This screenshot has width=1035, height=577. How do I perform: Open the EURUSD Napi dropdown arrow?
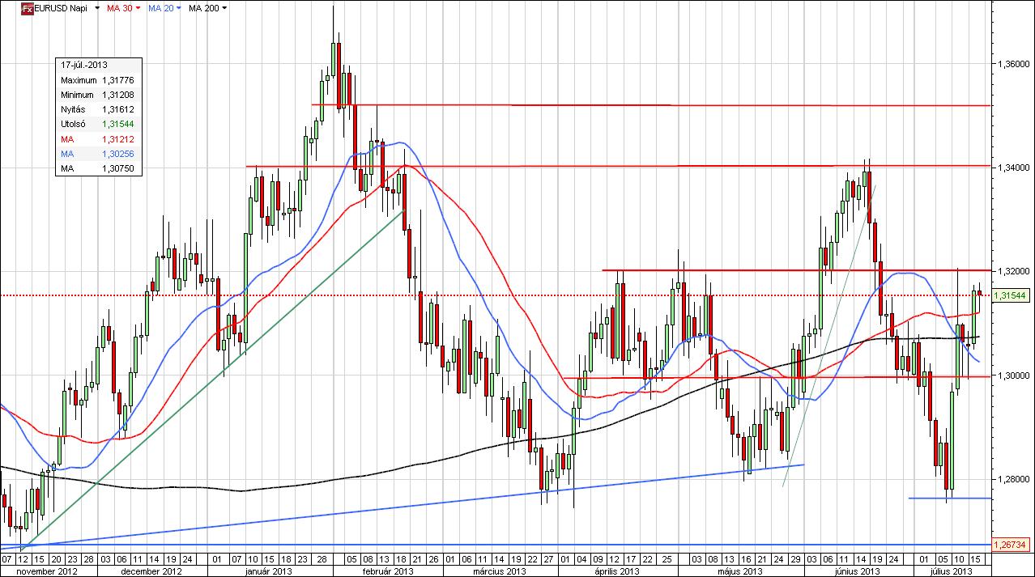click(x=98, y=8)
